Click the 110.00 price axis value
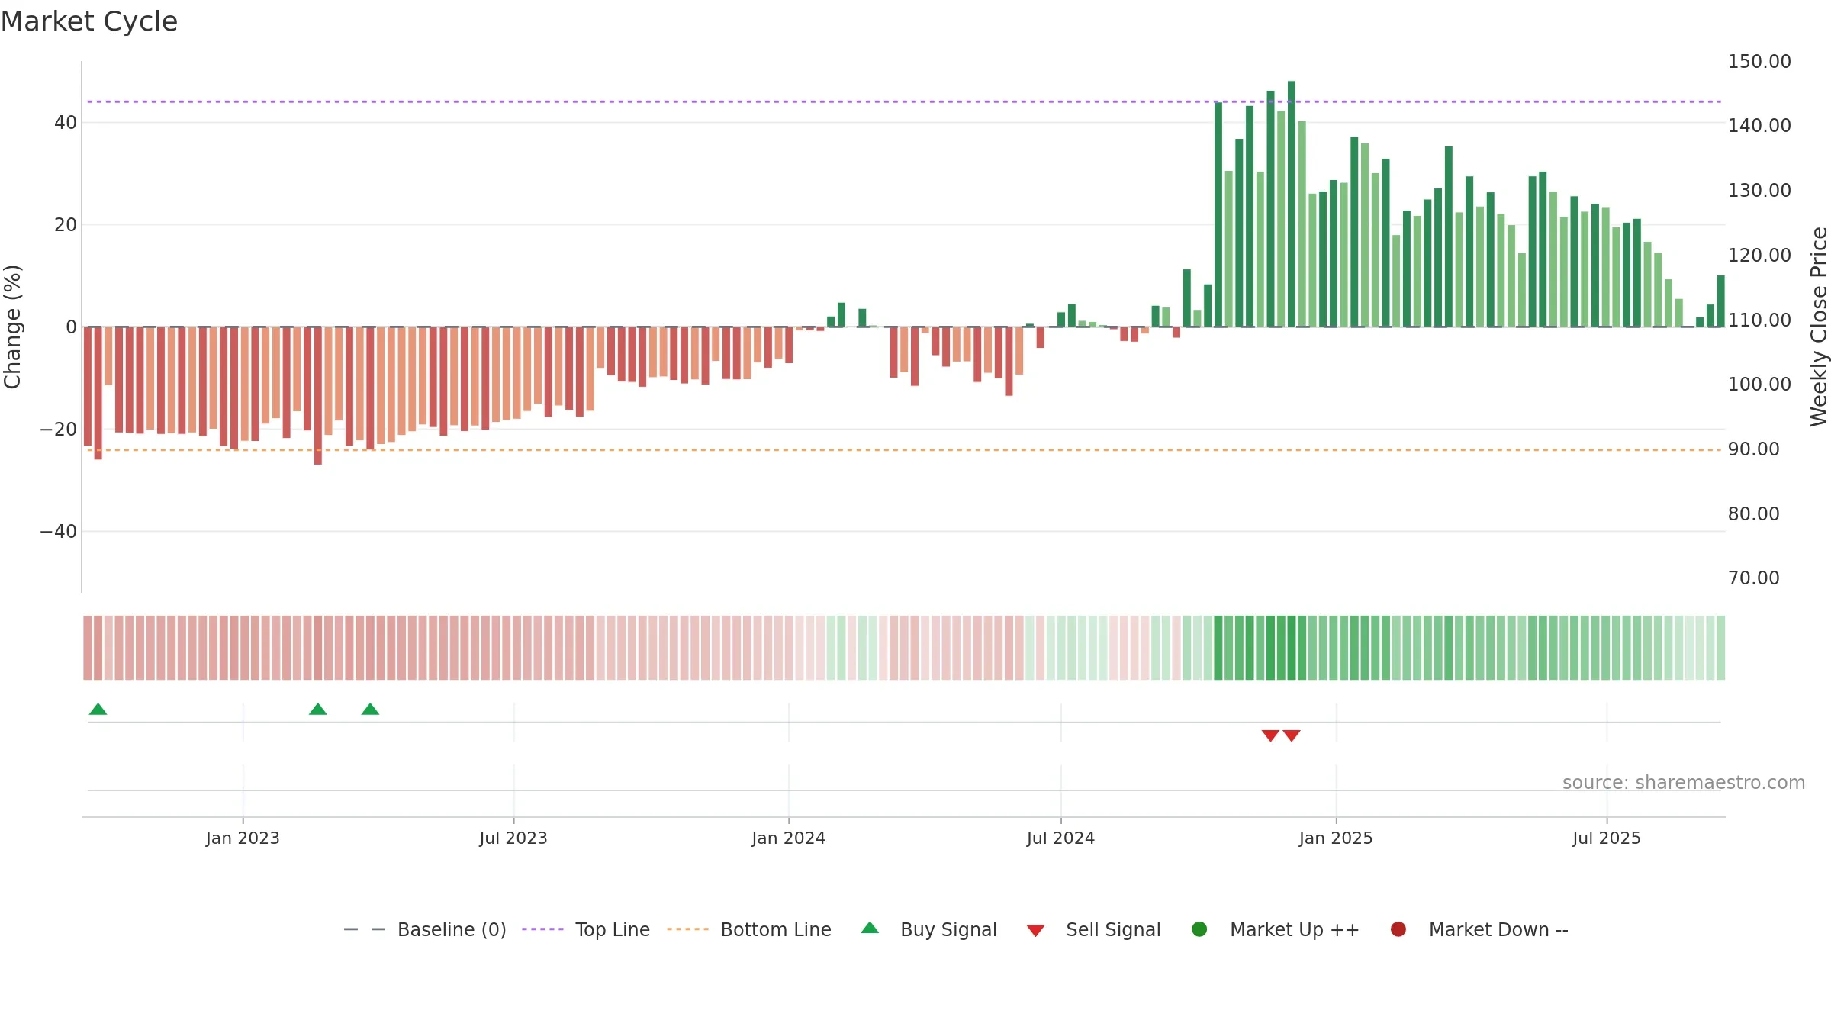The image size is (1831, 1030). pos(1759,320)
